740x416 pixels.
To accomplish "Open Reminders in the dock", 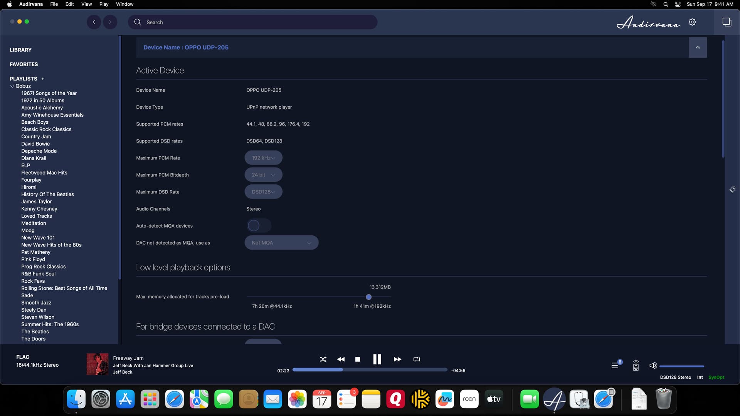I will click(x=346, y=399).
